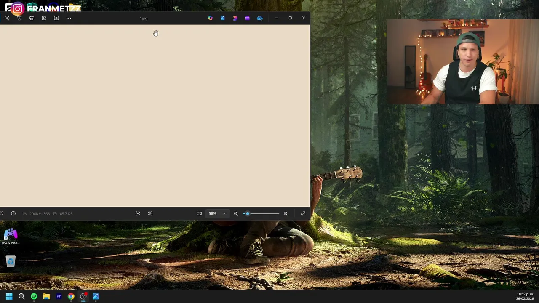This screenshot has height=303, width=539.
Task: Share the image from Photos toolbar
Action: click(x=44, y=18)
